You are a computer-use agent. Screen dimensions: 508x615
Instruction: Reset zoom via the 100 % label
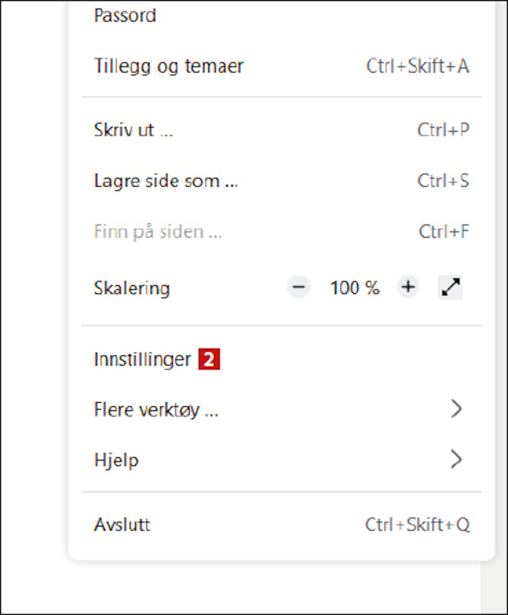pyautogui.click(x=354, y=288)
